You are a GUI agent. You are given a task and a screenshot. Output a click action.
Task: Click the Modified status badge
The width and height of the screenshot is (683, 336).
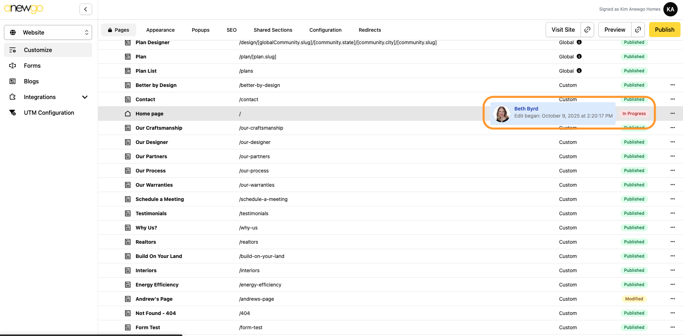click(x=634, y=299)
